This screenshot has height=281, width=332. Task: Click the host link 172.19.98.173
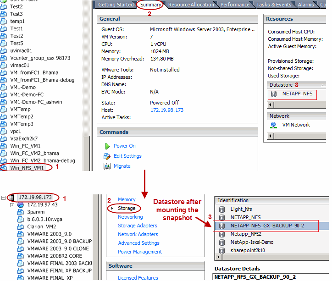[167, 110]
